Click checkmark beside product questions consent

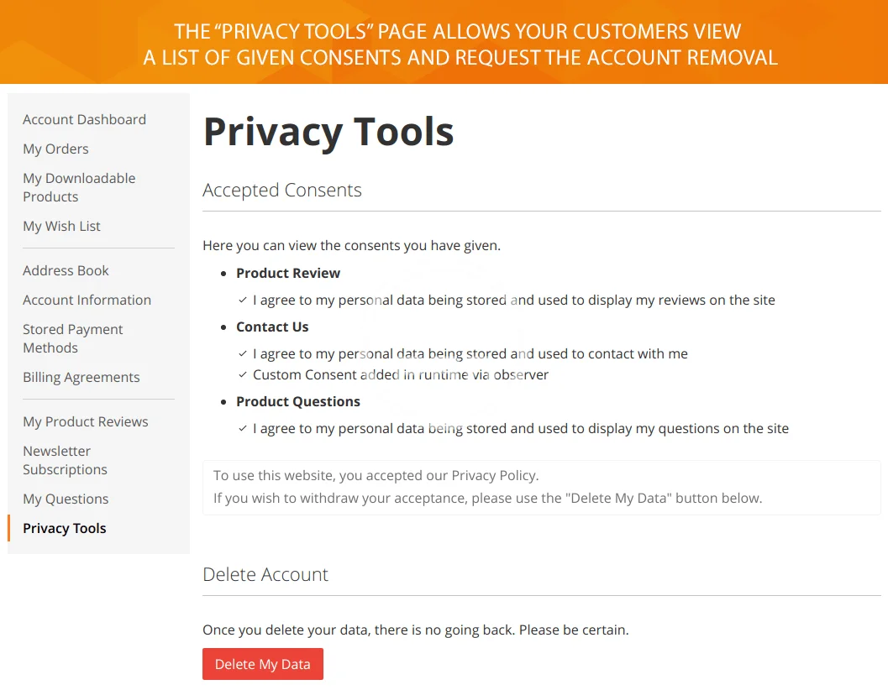coord(243,428)
